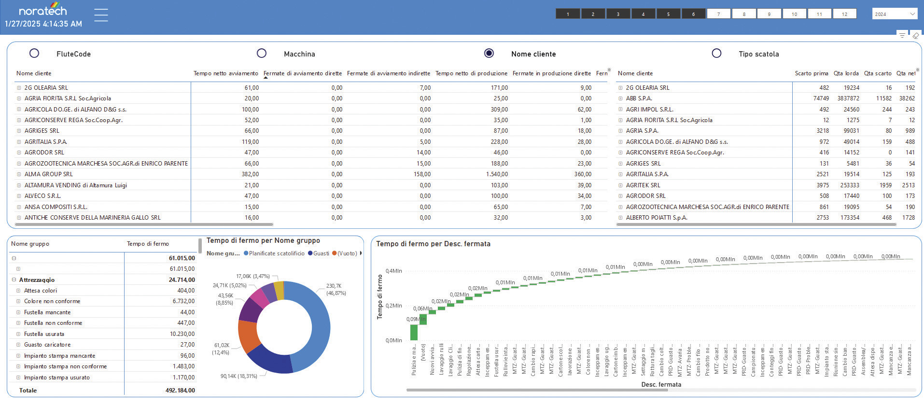Expand the Impianto stampa mancante row
The width and height of the screenshot is (924, 405).
tap(18, 356)
